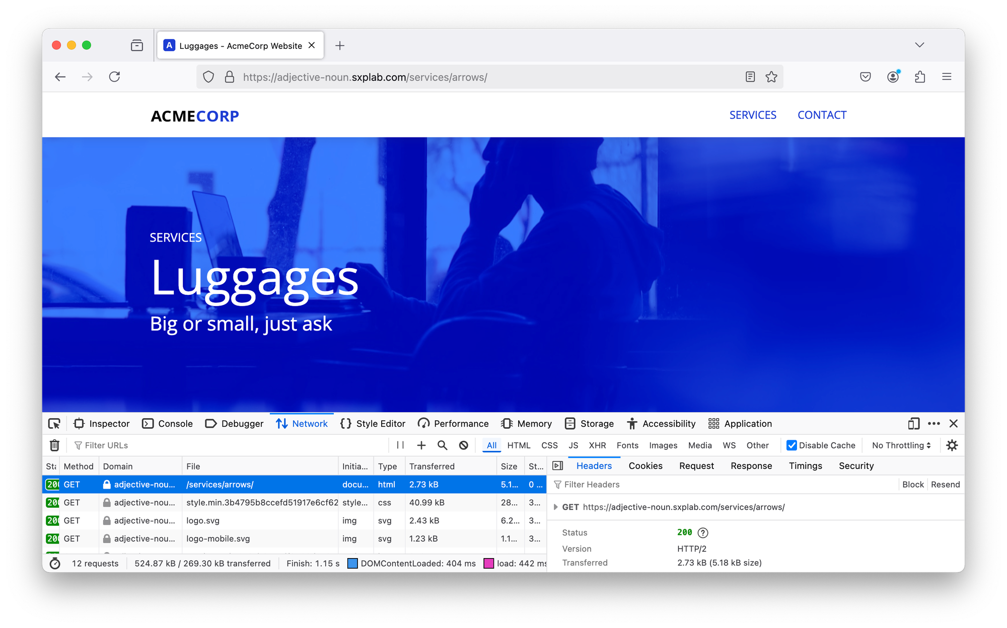Screen dimensions: 1007x628
Task: Expand the GET request URL details
Action: [x=556, y=507]
